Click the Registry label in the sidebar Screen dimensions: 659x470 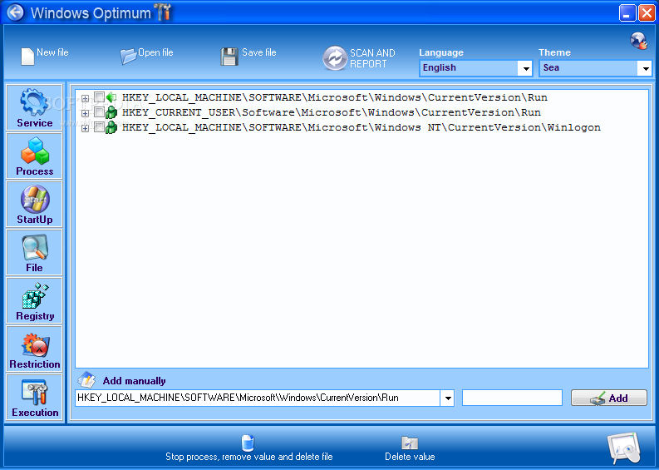pyautogui.click(x=35, y=316)
